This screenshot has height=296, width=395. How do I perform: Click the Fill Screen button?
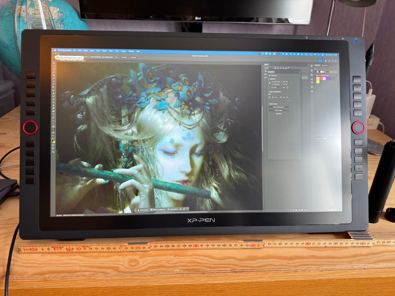coord(133,58)
